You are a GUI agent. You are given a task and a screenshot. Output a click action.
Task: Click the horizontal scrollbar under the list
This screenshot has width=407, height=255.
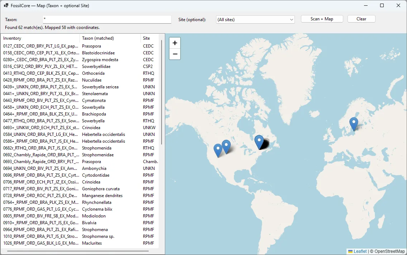click(78, 251)
